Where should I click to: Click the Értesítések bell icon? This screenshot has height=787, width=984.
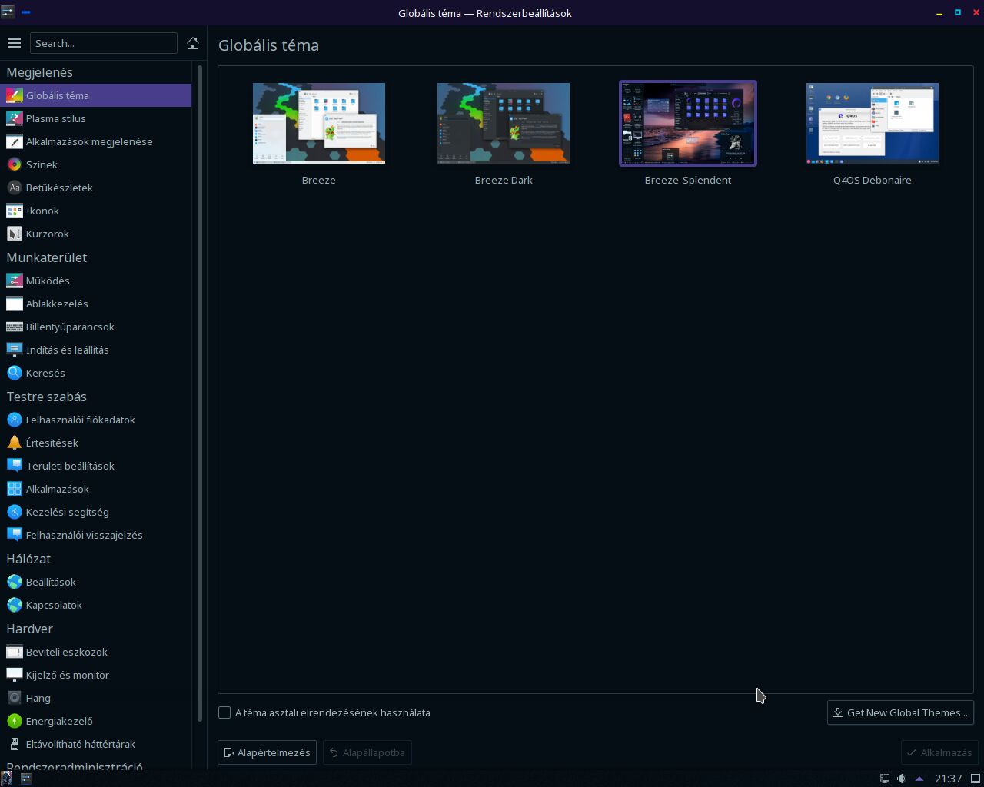[x=14, y=443]
